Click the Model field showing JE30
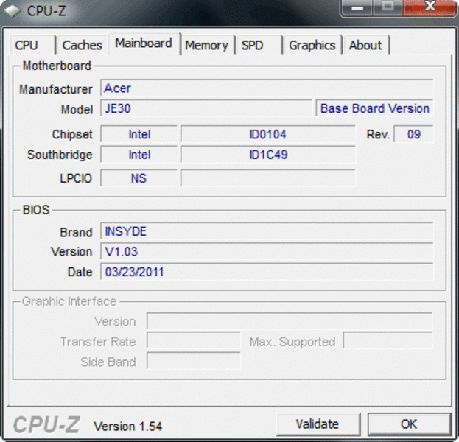 click(x=206, y=108)
